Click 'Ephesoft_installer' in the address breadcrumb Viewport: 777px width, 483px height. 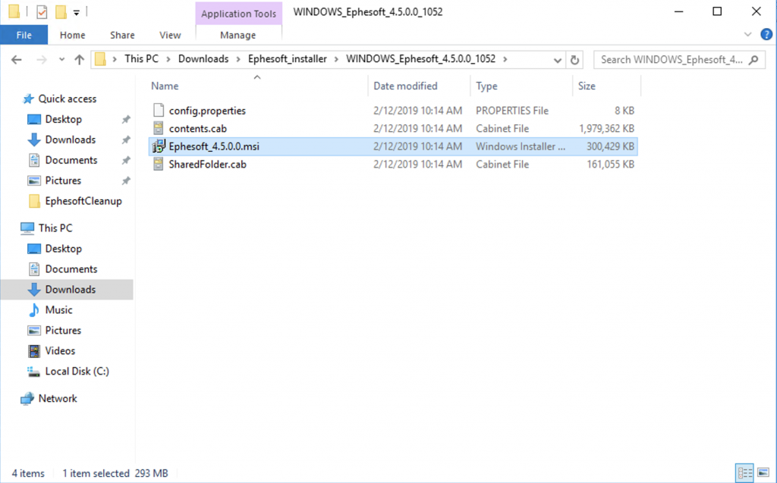288,59
